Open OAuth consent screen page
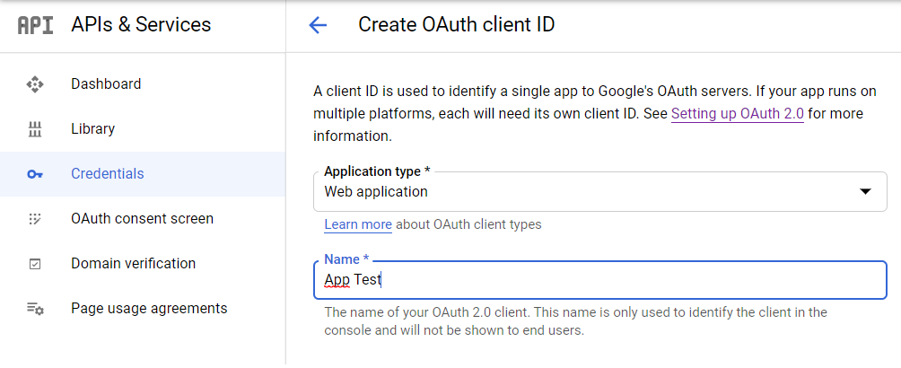 (x=142, y=219)
